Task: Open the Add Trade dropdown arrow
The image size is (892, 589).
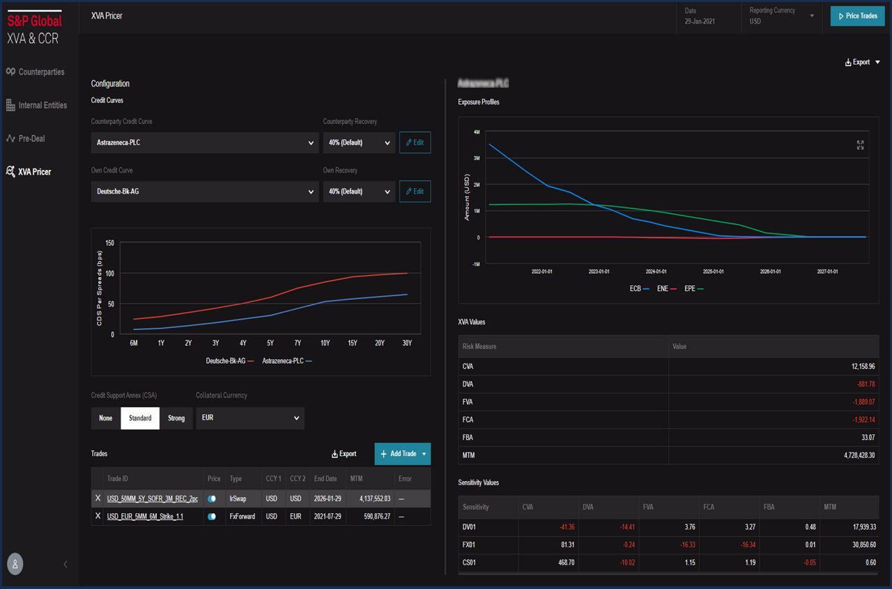Action: tap(424, 454)
